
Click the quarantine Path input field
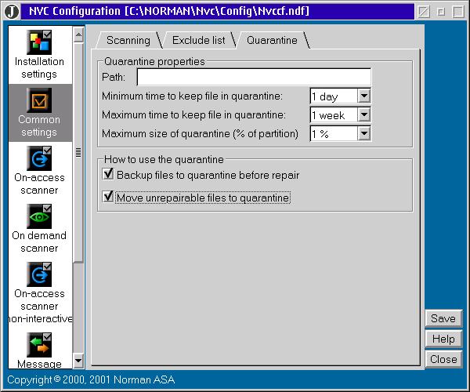254,77
